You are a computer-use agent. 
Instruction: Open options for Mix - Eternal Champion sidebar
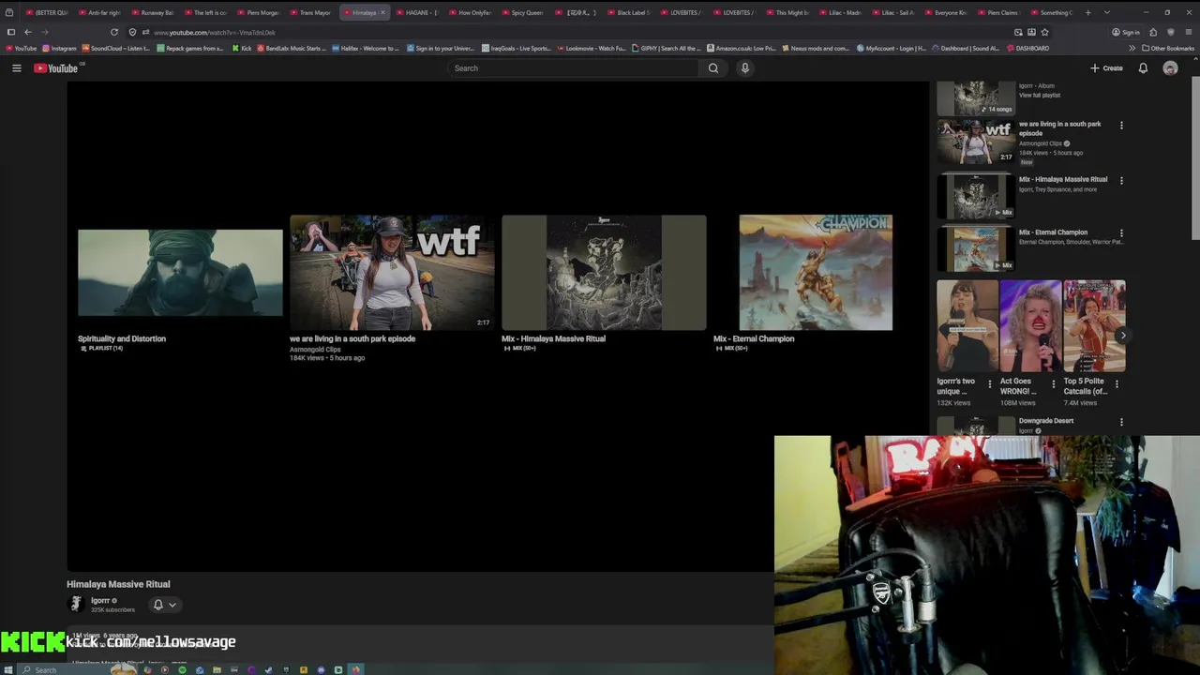(1121, 233)
